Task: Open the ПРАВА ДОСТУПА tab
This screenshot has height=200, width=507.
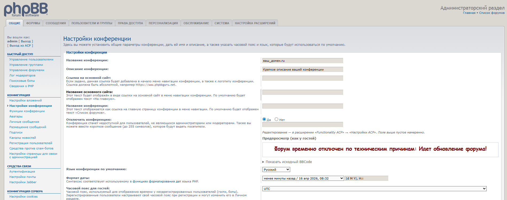Action: 130,23
